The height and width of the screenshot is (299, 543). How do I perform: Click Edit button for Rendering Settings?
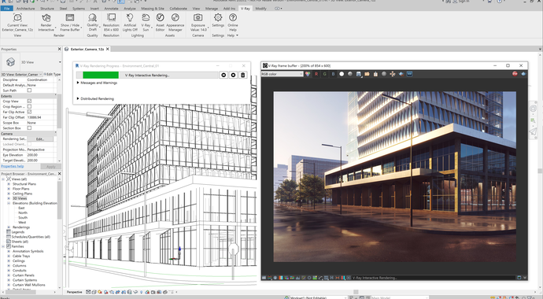[x=40, y=138]
